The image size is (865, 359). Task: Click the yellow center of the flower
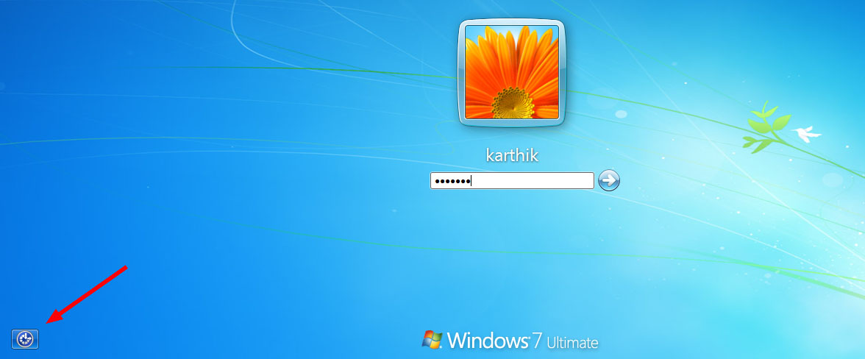(x=513, y=104)
